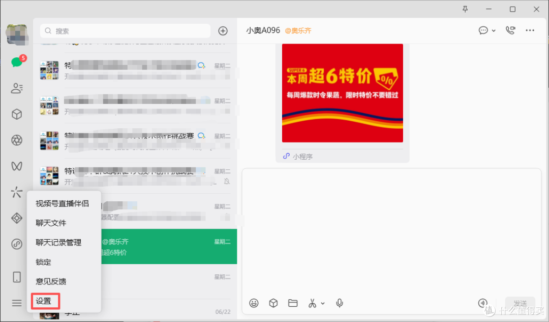Start a voice or video call
Screen dimensions: 549x322
510,30
